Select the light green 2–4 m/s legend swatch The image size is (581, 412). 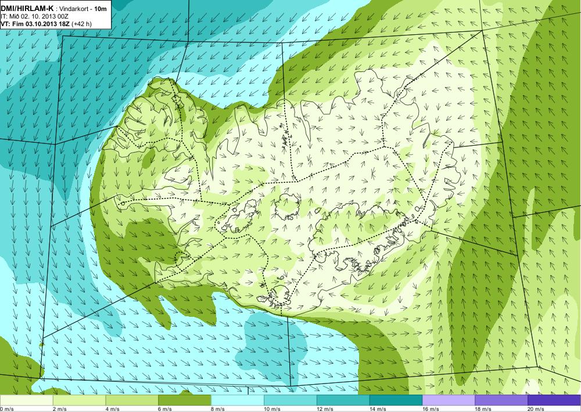[x=79, y=400]
